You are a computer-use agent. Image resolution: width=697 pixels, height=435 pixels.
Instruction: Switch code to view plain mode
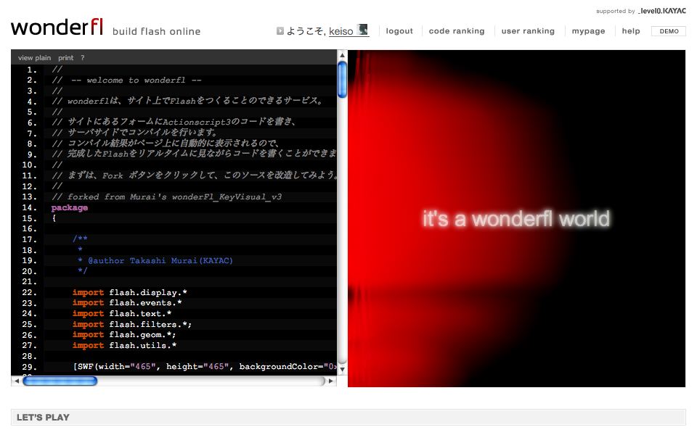coord(34,57)
